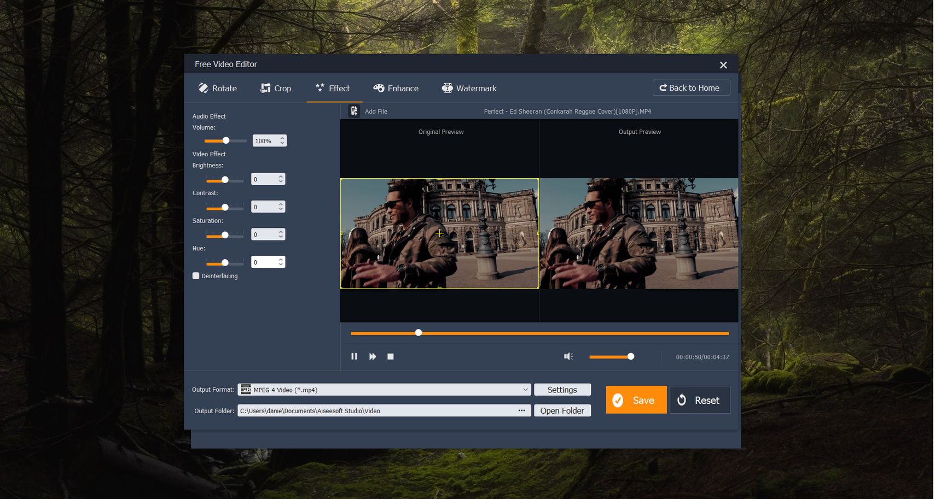Adjust the Hue slider
This screenshot has width=941, height=499.
point(225,263)
